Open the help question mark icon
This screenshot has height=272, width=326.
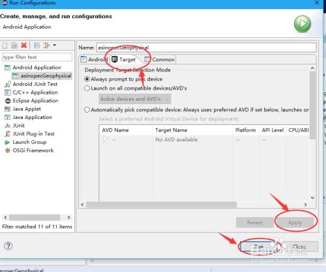[8, 246]
